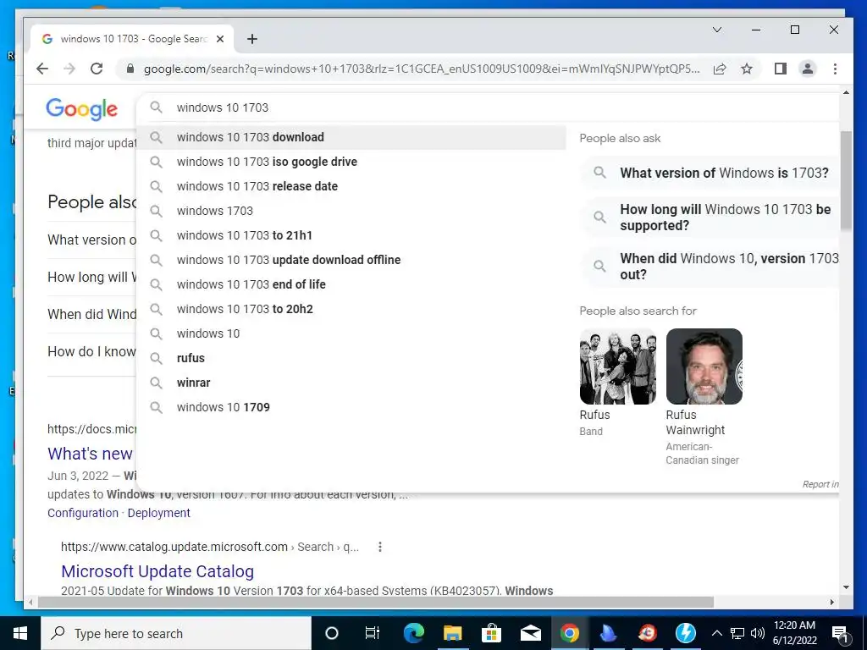
Task: Go back with Chrome's back arrow
Action: coord(42,69)
